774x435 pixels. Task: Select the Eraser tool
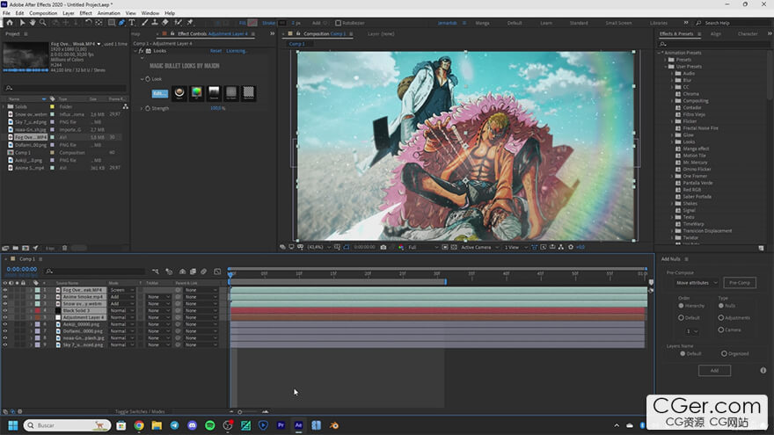(x=165, y=23)
